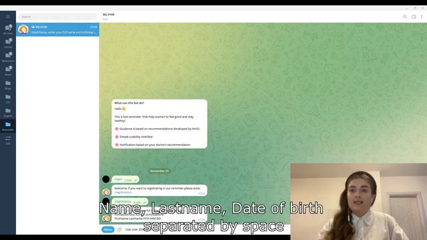Select the sent registration command bubble
The height and width of the screenshot is (240, 427).
[130, 201]
